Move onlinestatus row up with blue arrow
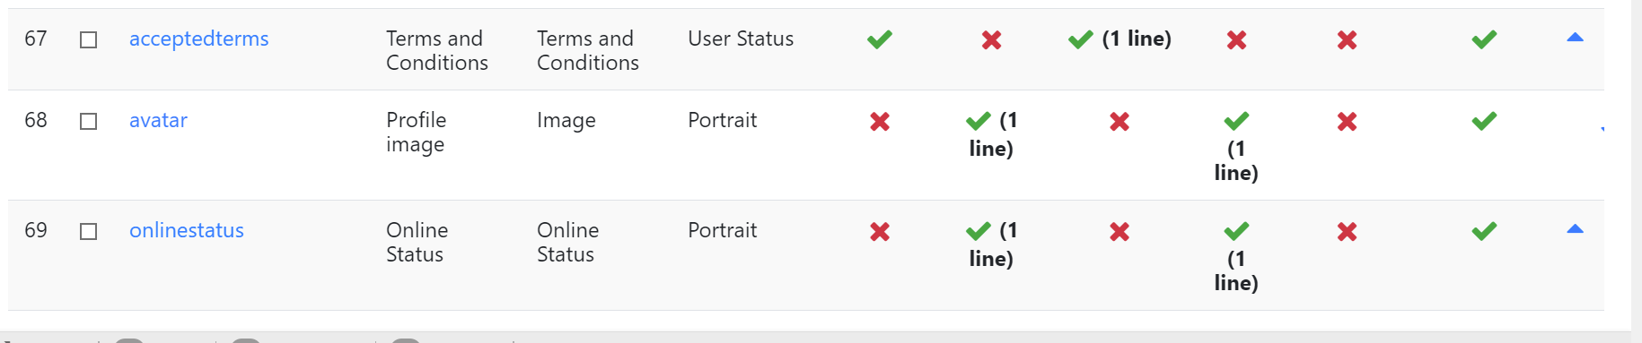Screen dimensions: 1642x343 pos(1575,229)
